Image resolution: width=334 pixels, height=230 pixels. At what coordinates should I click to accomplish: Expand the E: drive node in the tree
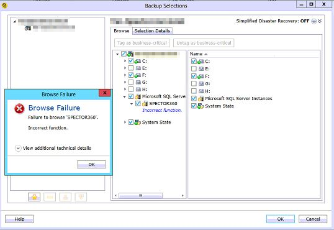point(125,68)
